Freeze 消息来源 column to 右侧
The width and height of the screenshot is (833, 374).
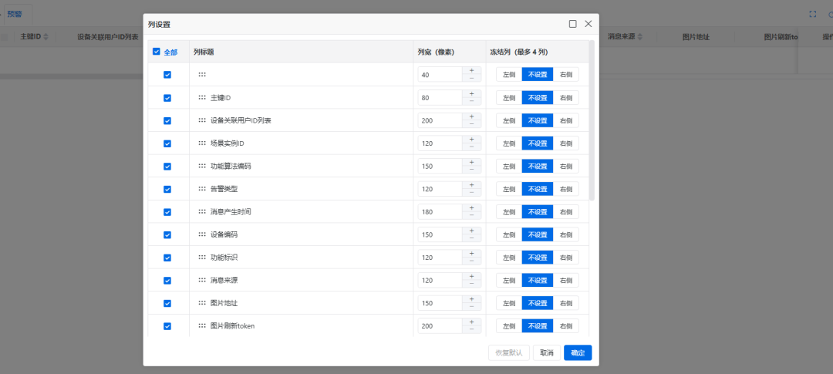click(566, 281)
